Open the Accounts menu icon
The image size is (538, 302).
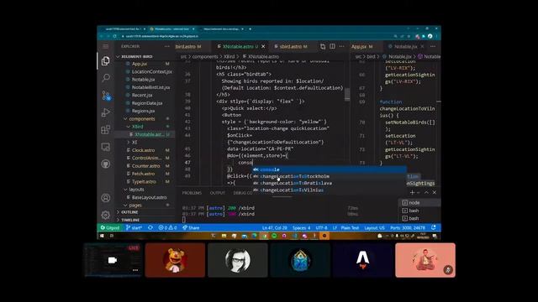click(106, 198)
